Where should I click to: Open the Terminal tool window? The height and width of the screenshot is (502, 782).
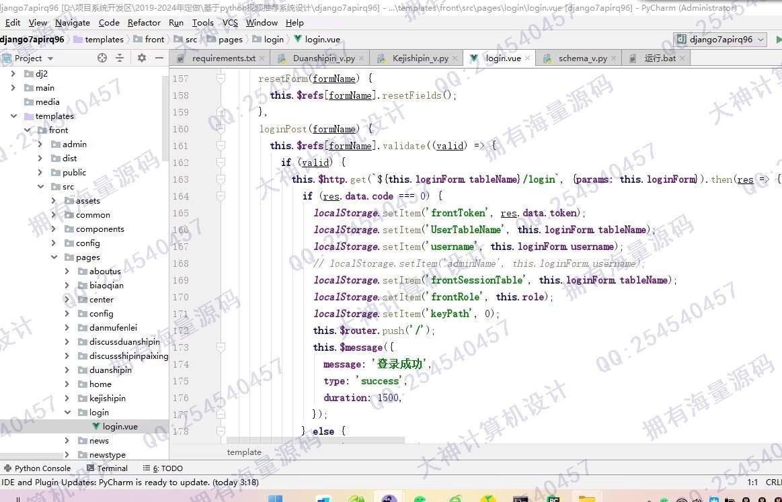pyautogui.click(x=107, y=468)
